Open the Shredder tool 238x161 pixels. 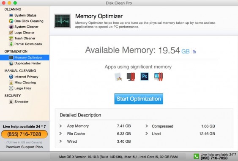coord(21,102)
